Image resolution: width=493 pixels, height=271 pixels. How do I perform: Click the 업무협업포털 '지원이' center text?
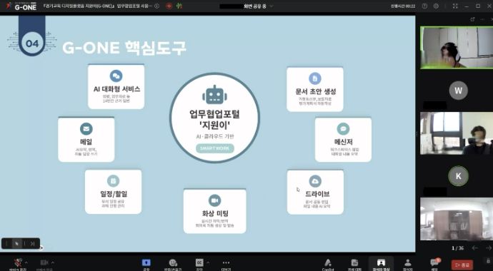[x=215, y=119]
